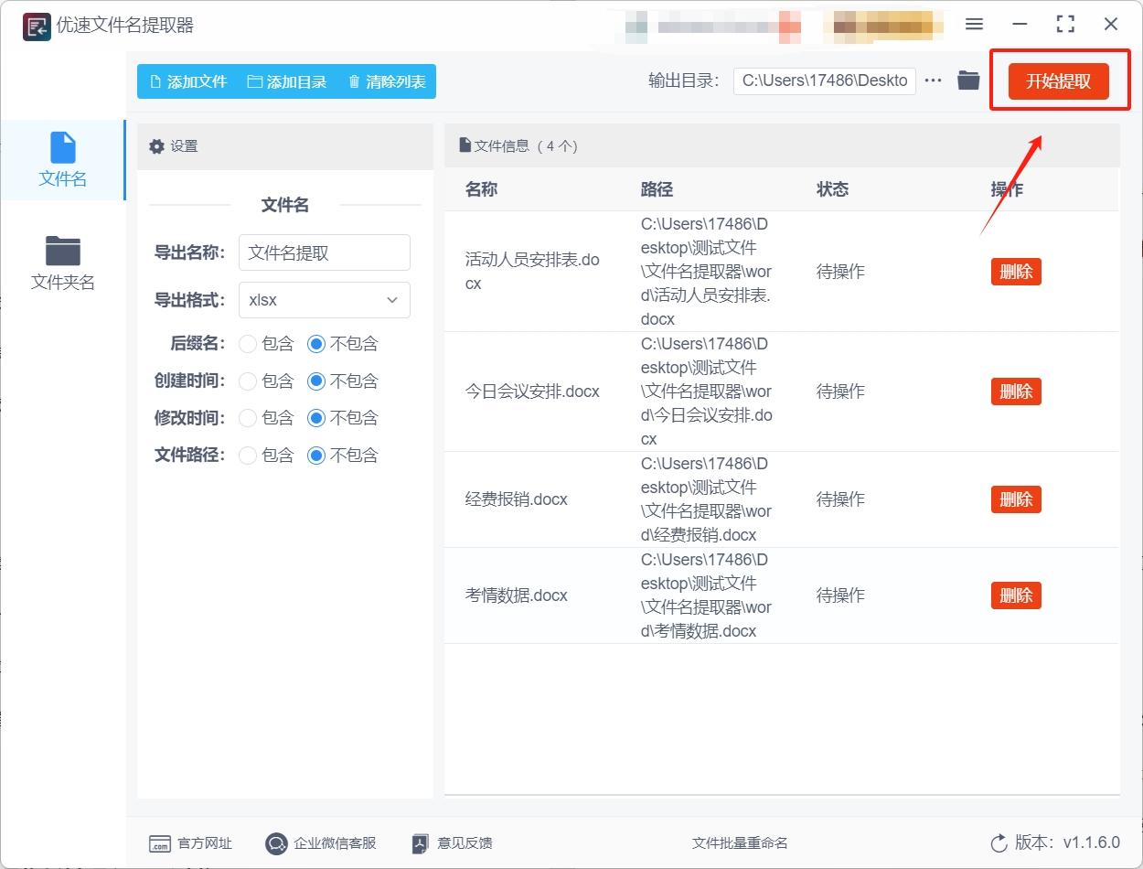Image resolution: width=1143 pixels, height=869 pixels.
Task: Close the application window
Action: 1111,25
